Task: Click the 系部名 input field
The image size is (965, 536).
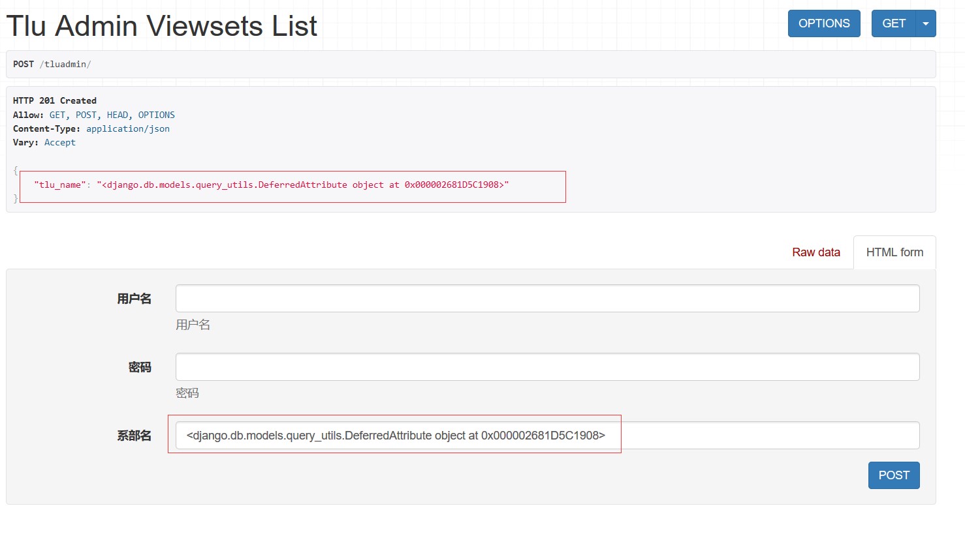Action: (x=547, y=436)
